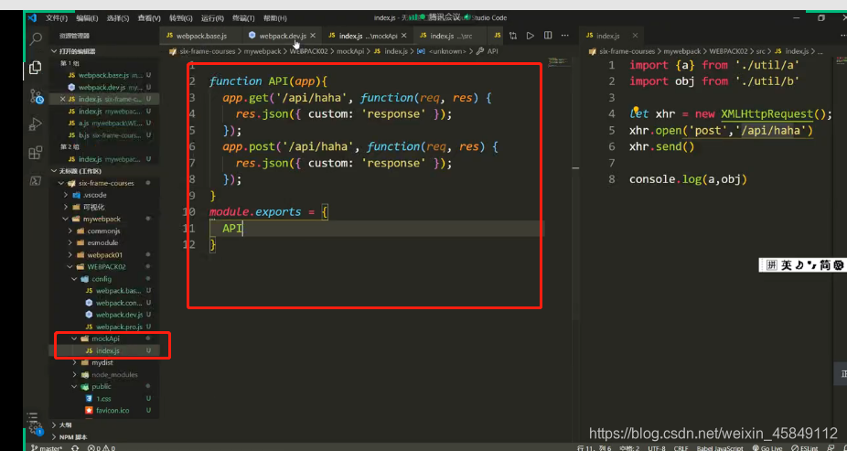Open the Extensions view

tap(36, 153)
